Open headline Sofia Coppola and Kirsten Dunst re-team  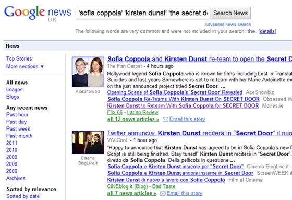point(200,59)
